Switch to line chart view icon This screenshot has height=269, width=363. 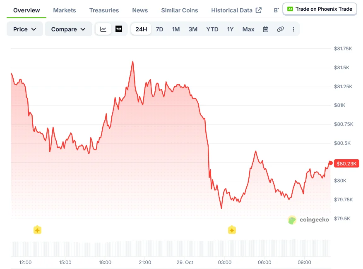[103, 29]
